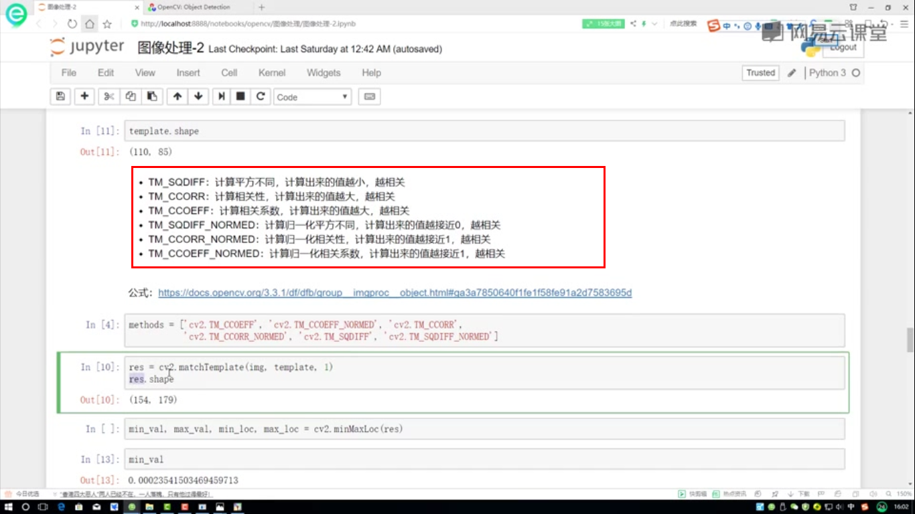This screenshot has height=514, width=915.
Task: Click the localhost address bar URL
Action: [x=248, y=23]
